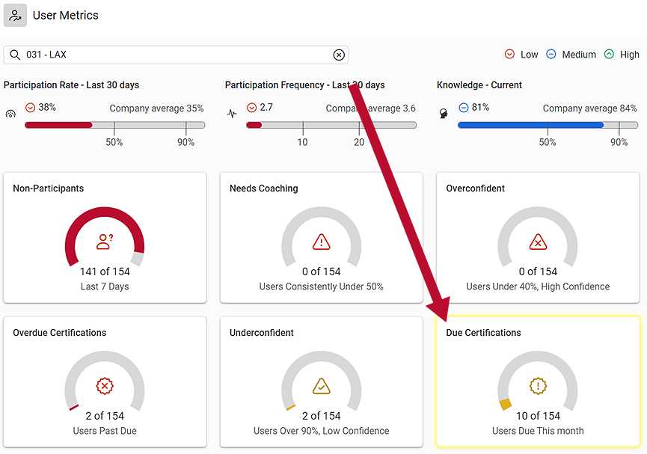The height and width of the screenshot is (454, 647).
Task: Click the Due Certifications exclamation badge icon
Action: point(538,386)
